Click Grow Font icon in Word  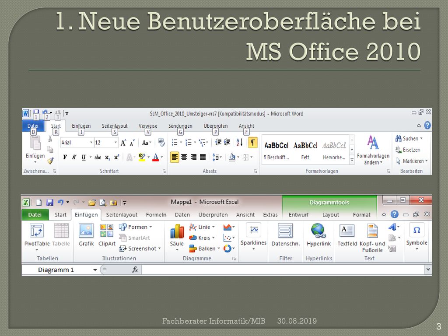point(123,143)
